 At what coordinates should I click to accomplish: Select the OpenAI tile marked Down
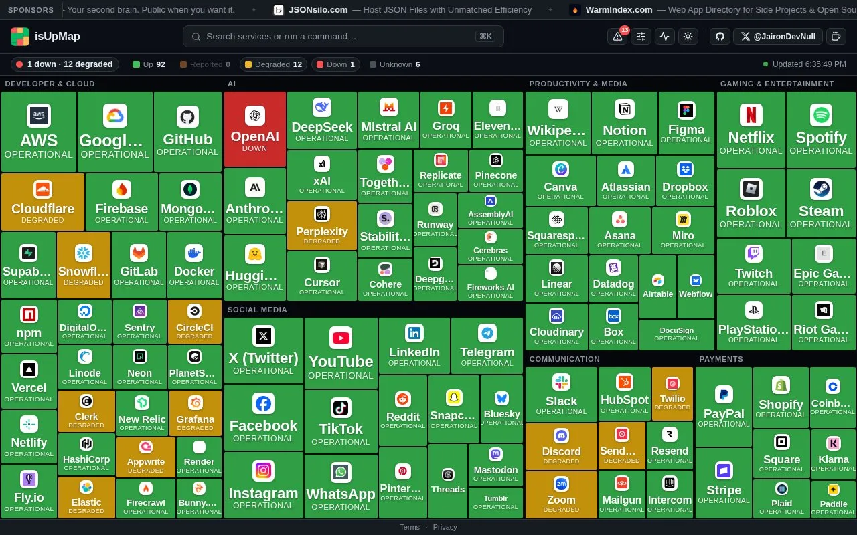point(255,129)
